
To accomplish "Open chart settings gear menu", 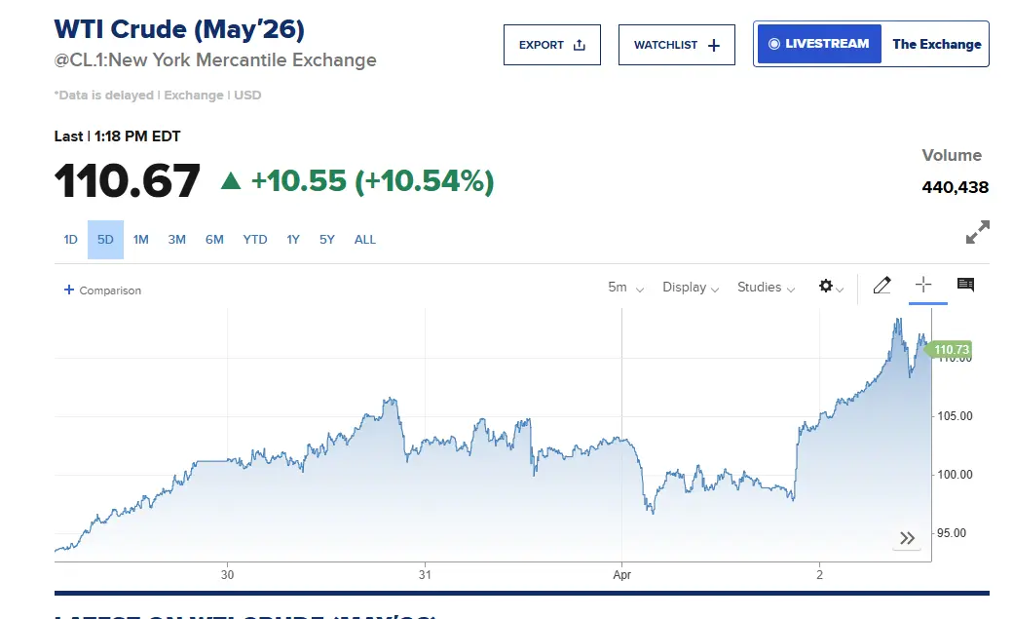I will (x=830, y=287).
